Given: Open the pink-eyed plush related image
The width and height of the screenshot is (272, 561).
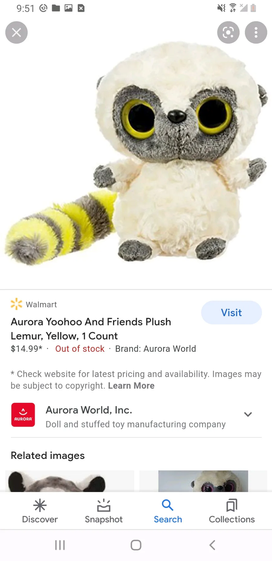Looking at the screenshot, I should (203, 481).
